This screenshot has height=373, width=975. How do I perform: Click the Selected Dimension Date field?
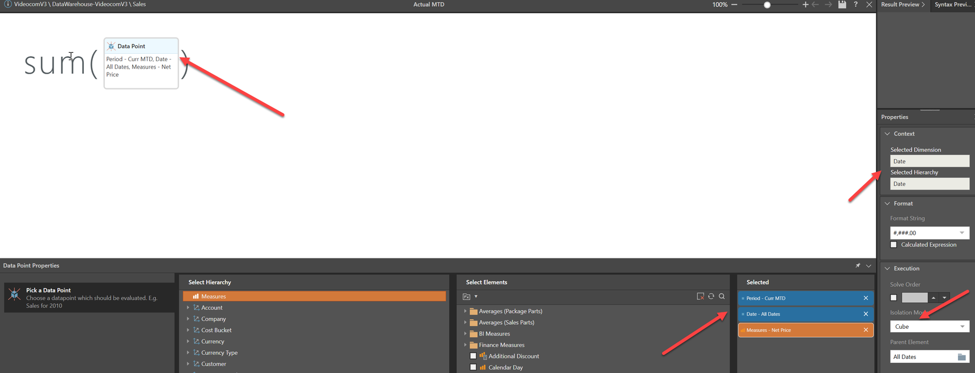[x=930, y=161]
